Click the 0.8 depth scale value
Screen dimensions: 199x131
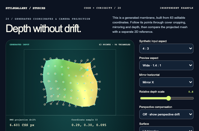point(191,92)
